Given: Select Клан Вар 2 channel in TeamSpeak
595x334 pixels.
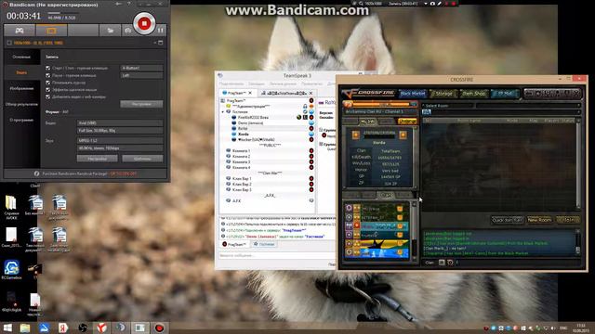Looking at the screenshot, I should pyautogui.click(x=242, y=184).
